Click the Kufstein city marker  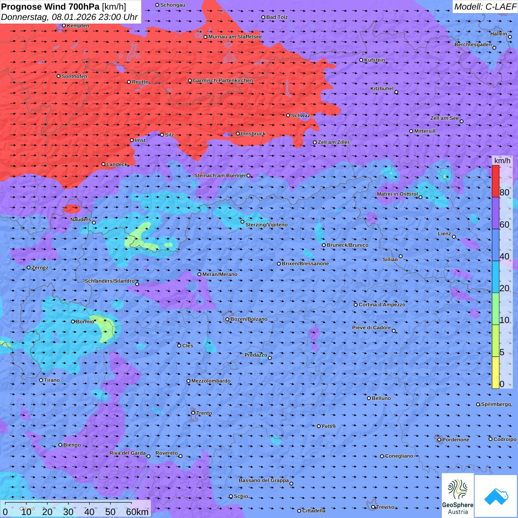(361, 60)
